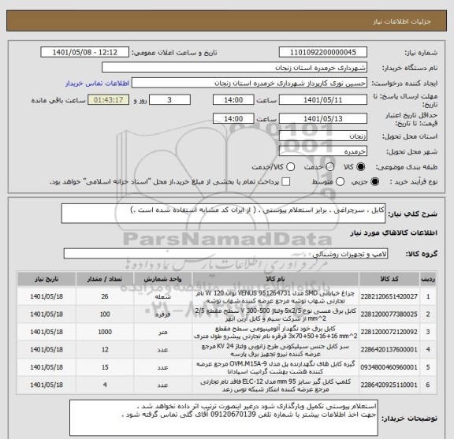The image size is (454, 439).
Task: Click need date 1401/05/18 in row 1
Action: [x=47, y=296]
